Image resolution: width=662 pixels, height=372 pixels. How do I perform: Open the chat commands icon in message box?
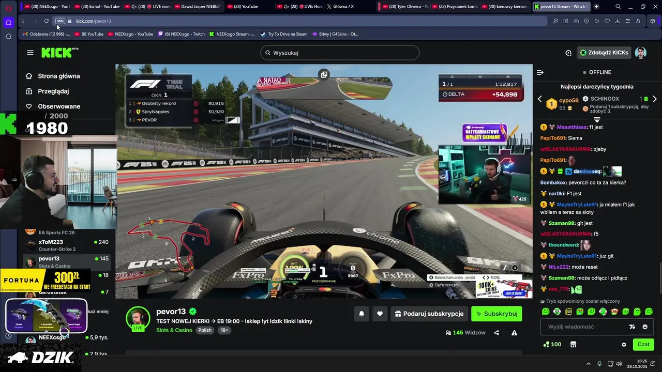click(x=632, y=327)
